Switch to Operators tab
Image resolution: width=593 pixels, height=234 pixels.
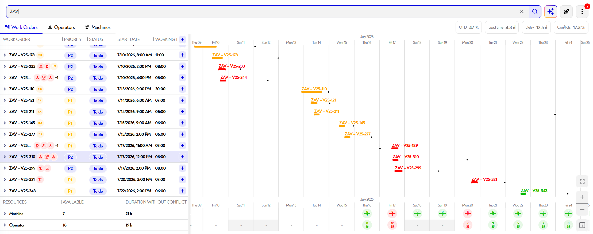click(x=61, y=27)
